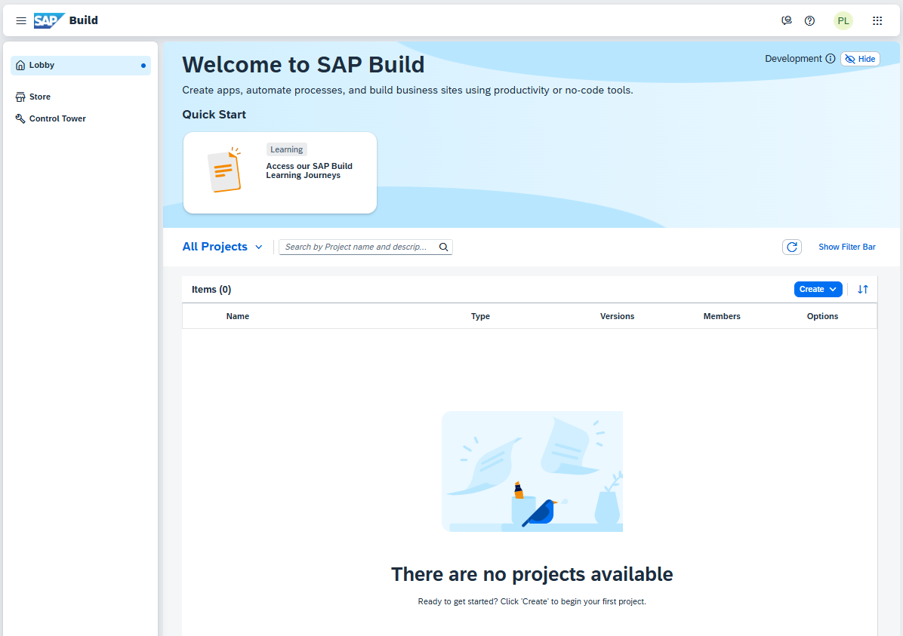Click the Control Tower wrench icon

click(20, 118)
